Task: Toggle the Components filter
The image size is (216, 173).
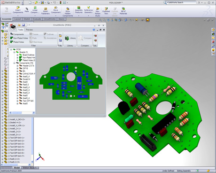Action: point(17,34)
